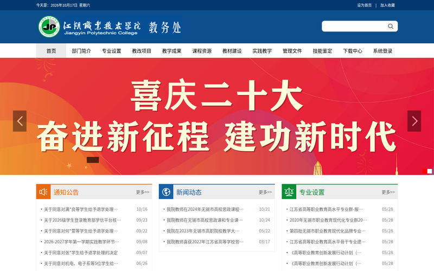The height and width of the screenshot is (271, 434).
Task: Open 第四批无锡市职业教育现代化品牌专业 link
Action: (x=328, y=231)
